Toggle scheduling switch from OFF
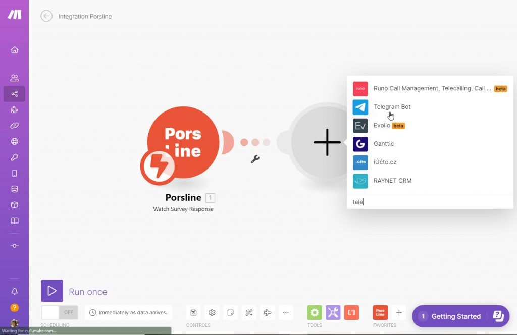 click(60, 312)
